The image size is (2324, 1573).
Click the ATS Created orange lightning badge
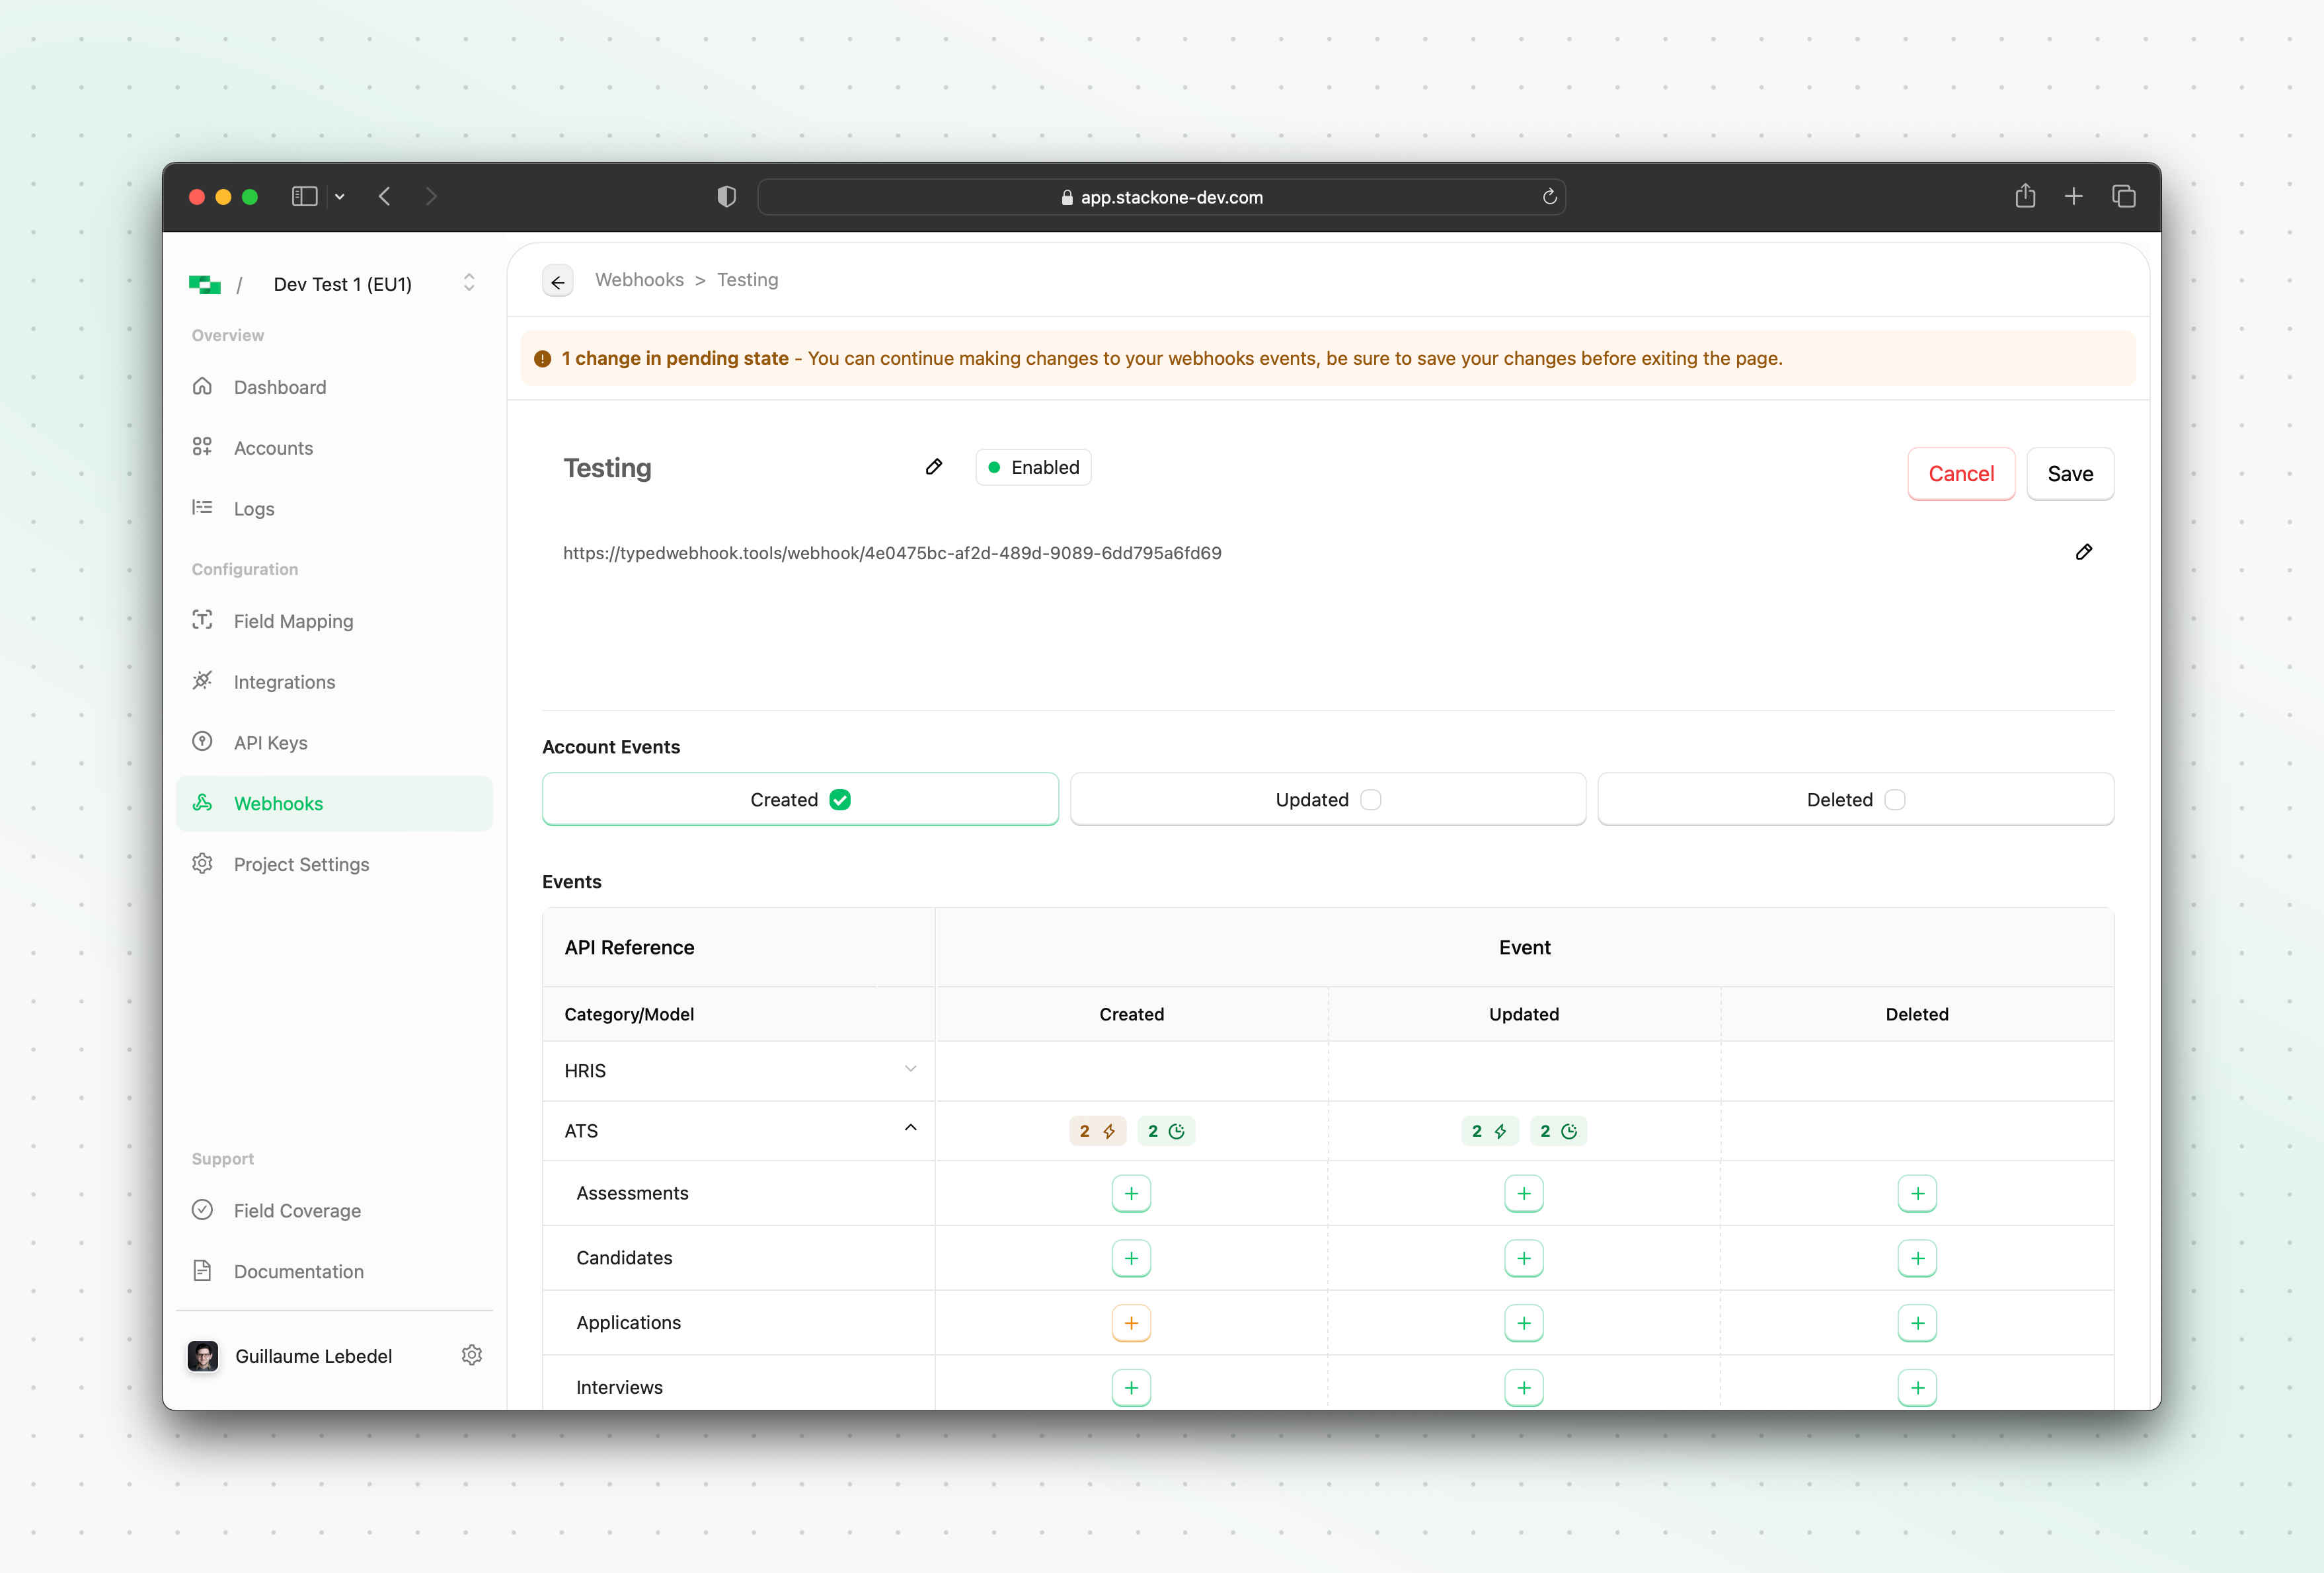(x=1097, y=1131)
